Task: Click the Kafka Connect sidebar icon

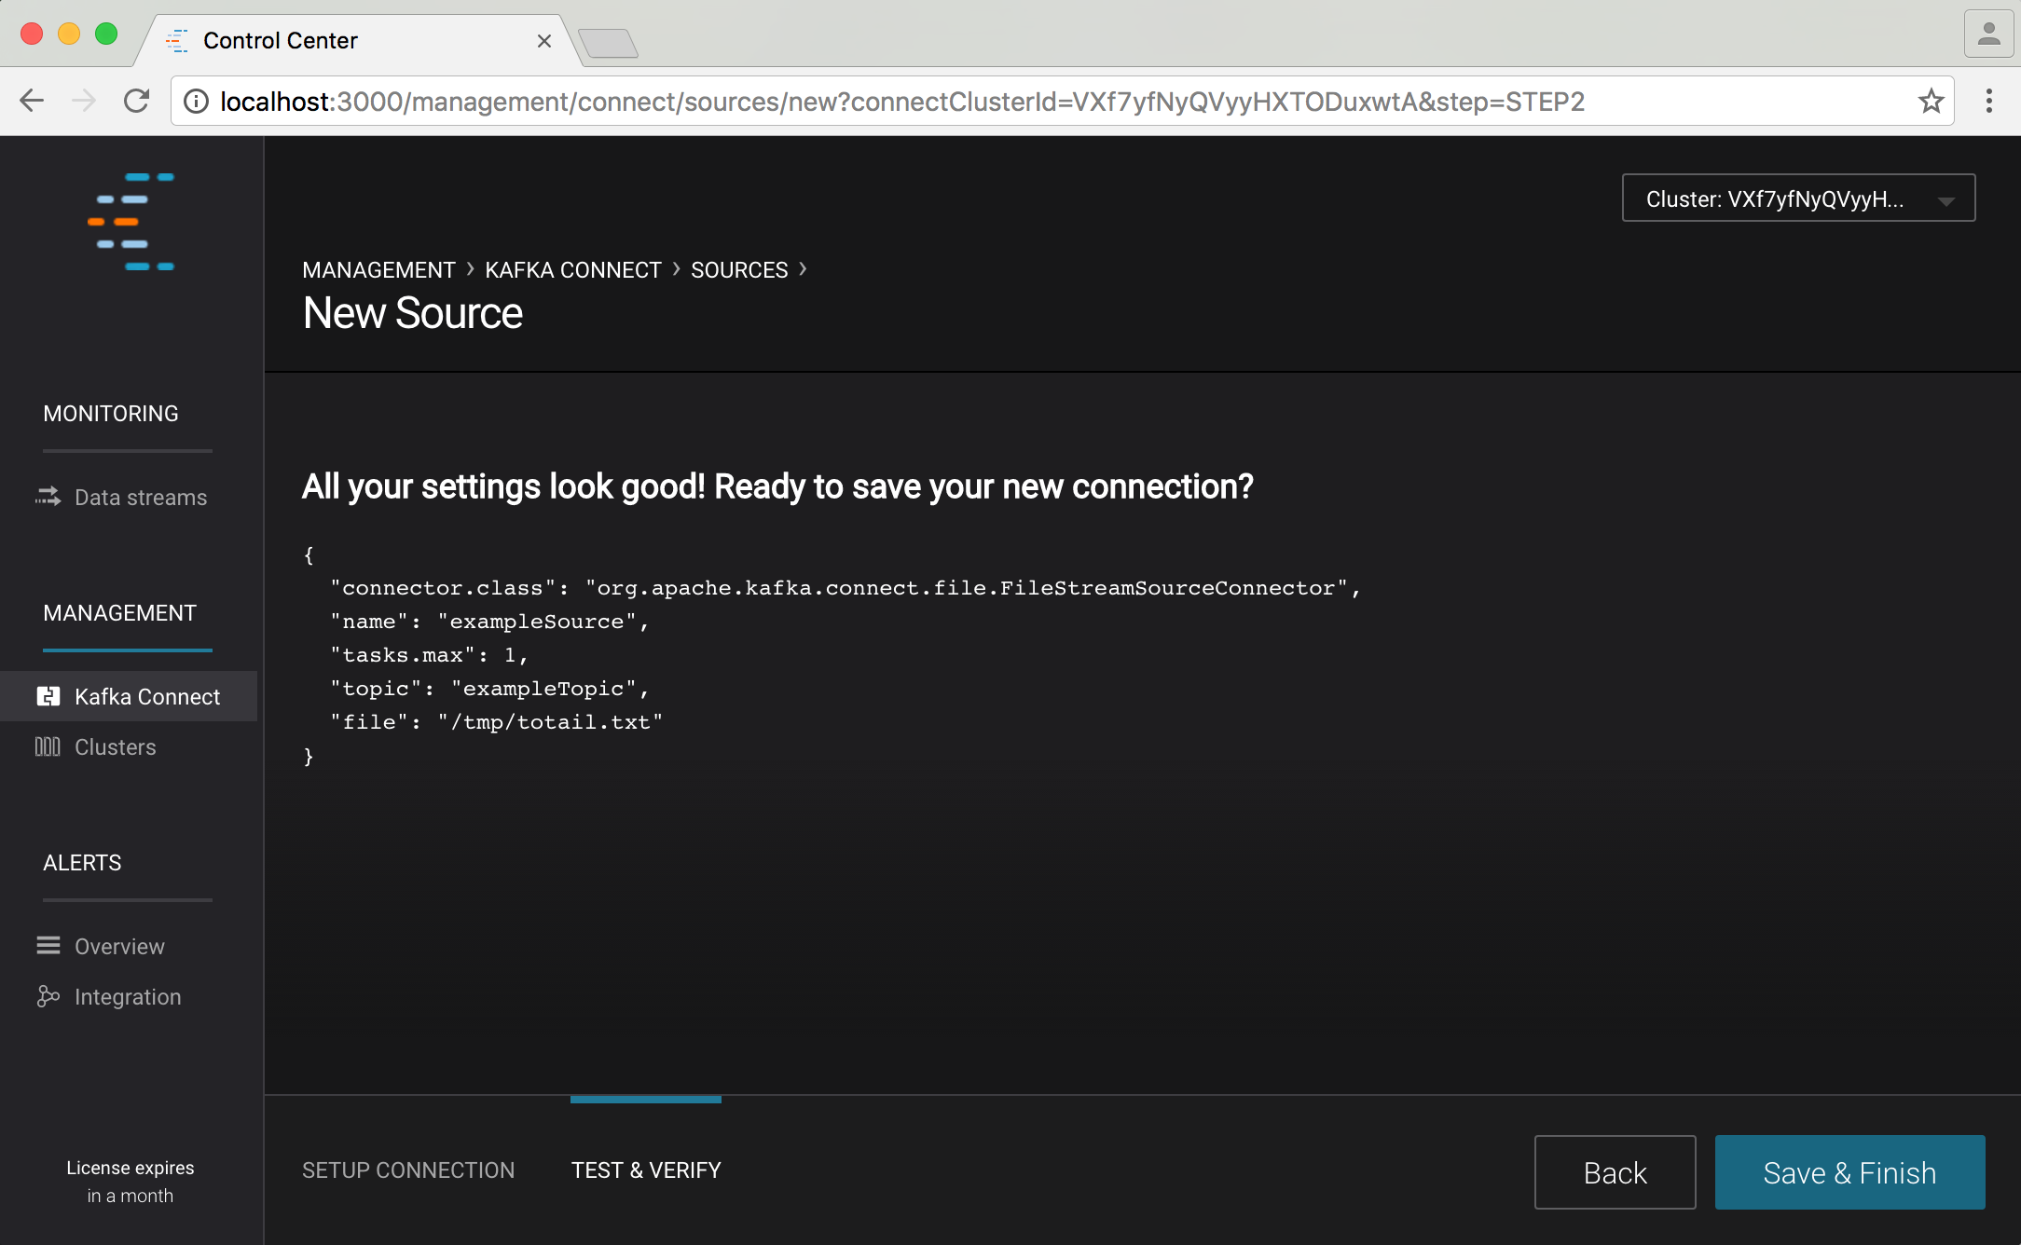Action: pos(48,696)
